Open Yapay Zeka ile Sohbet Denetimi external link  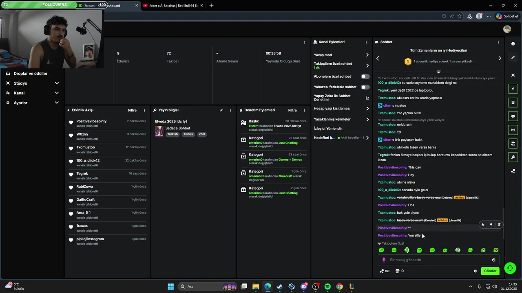coord(367,98)
